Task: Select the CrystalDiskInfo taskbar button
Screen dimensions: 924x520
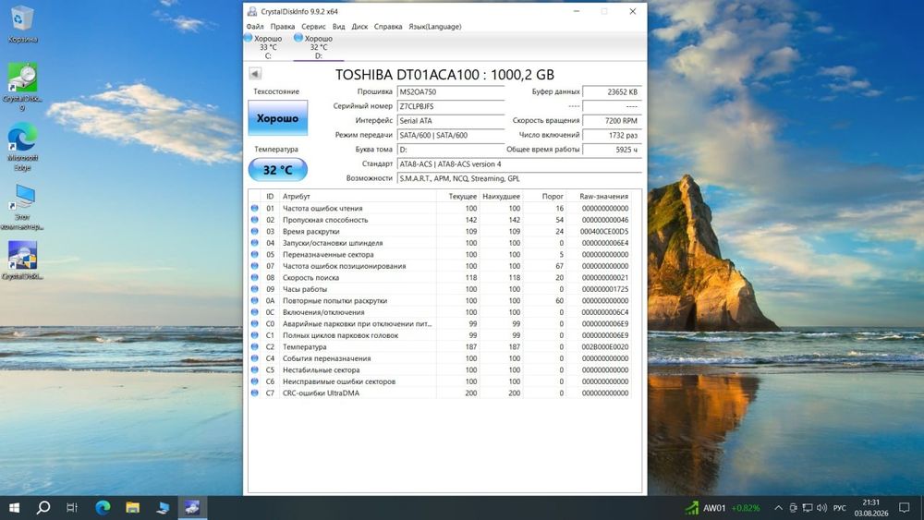Action: 192,508
